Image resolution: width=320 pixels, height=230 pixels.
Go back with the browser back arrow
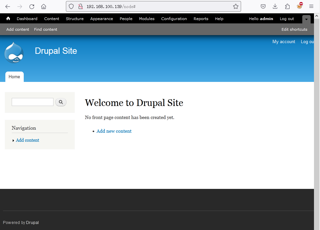coord(8,7)
